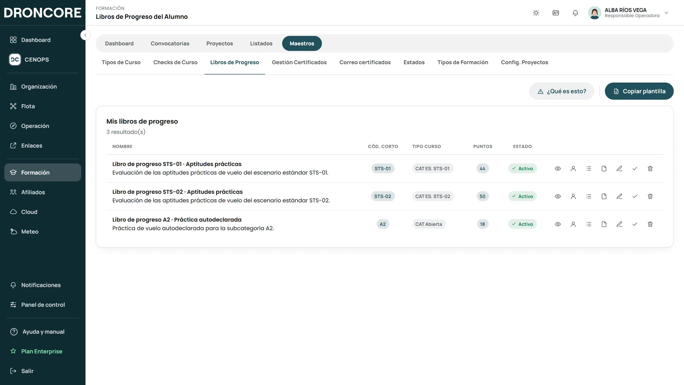Click the ¿Qué es esto? button
684x385 pixels.
pyautogui.click(x=562, y=91)
